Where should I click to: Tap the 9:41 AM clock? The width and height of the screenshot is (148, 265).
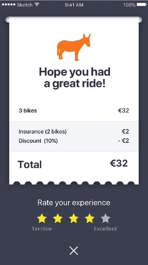pos(74,5)
